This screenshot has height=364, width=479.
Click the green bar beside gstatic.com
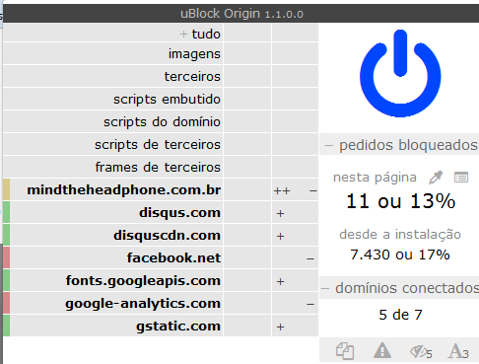6,326
